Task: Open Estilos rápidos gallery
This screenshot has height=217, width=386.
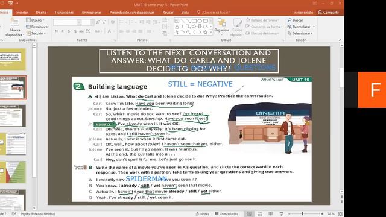Action: pos(237,27)
